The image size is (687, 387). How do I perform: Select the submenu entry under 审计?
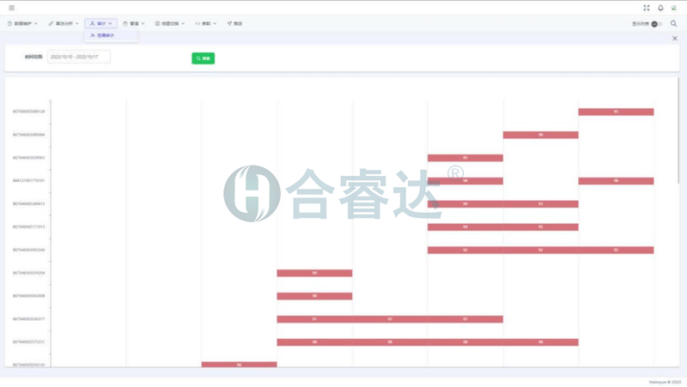click(111, 35)
